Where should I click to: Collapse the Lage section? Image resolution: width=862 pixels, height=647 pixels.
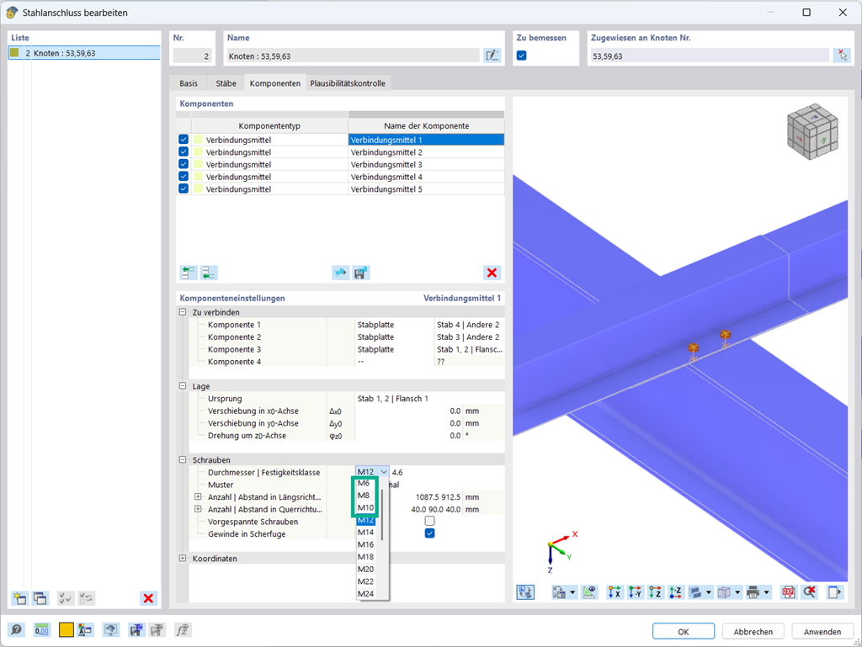[183, 386]
